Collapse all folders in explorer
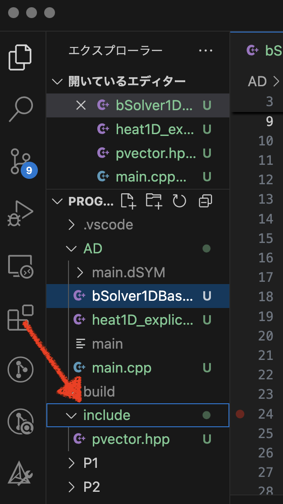Viewport: 283px width, 504px height. pos(205,201)
